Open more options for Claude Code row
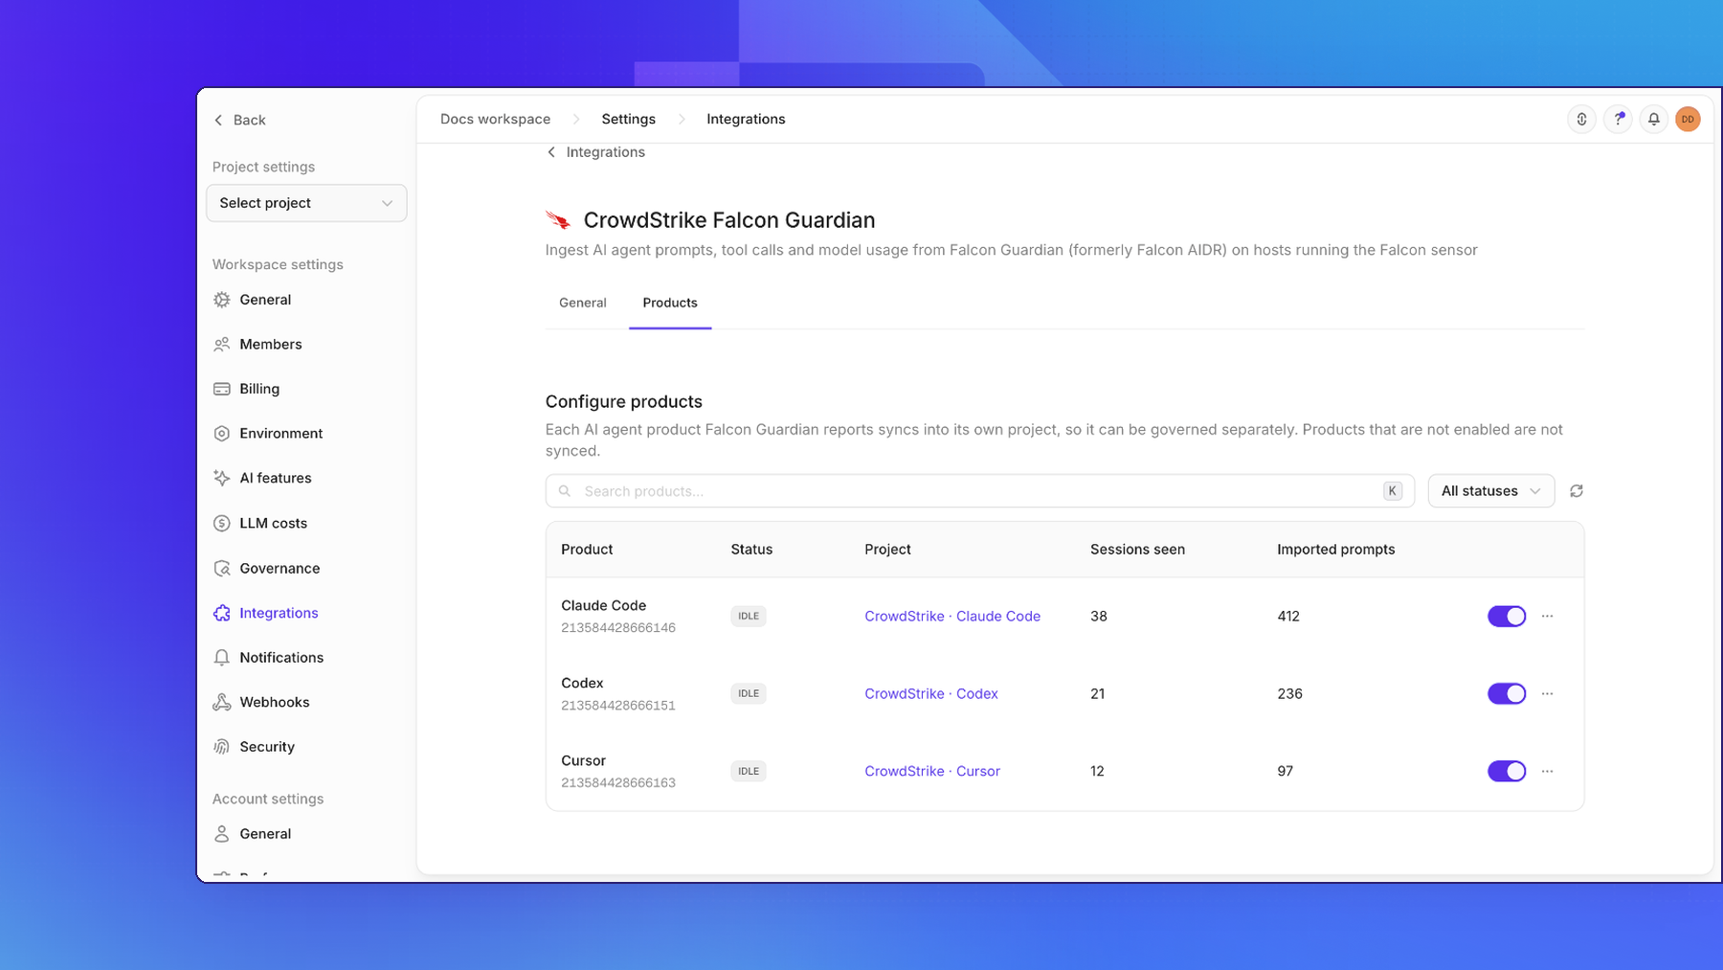Viewport: 1723px width, 970px height. click(x=1547, y=616)
